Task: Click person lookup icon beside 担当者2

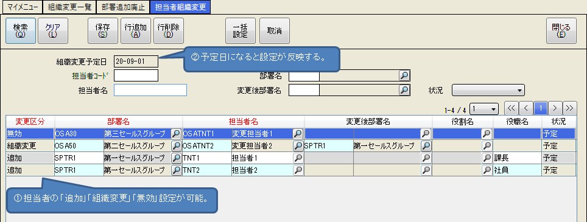Action: (x=298, y=170)
